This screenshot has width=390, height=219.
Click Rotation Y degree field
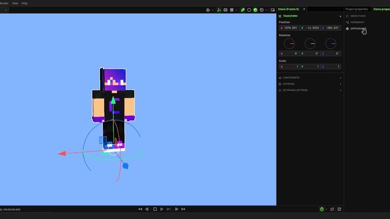click(310, 54)
